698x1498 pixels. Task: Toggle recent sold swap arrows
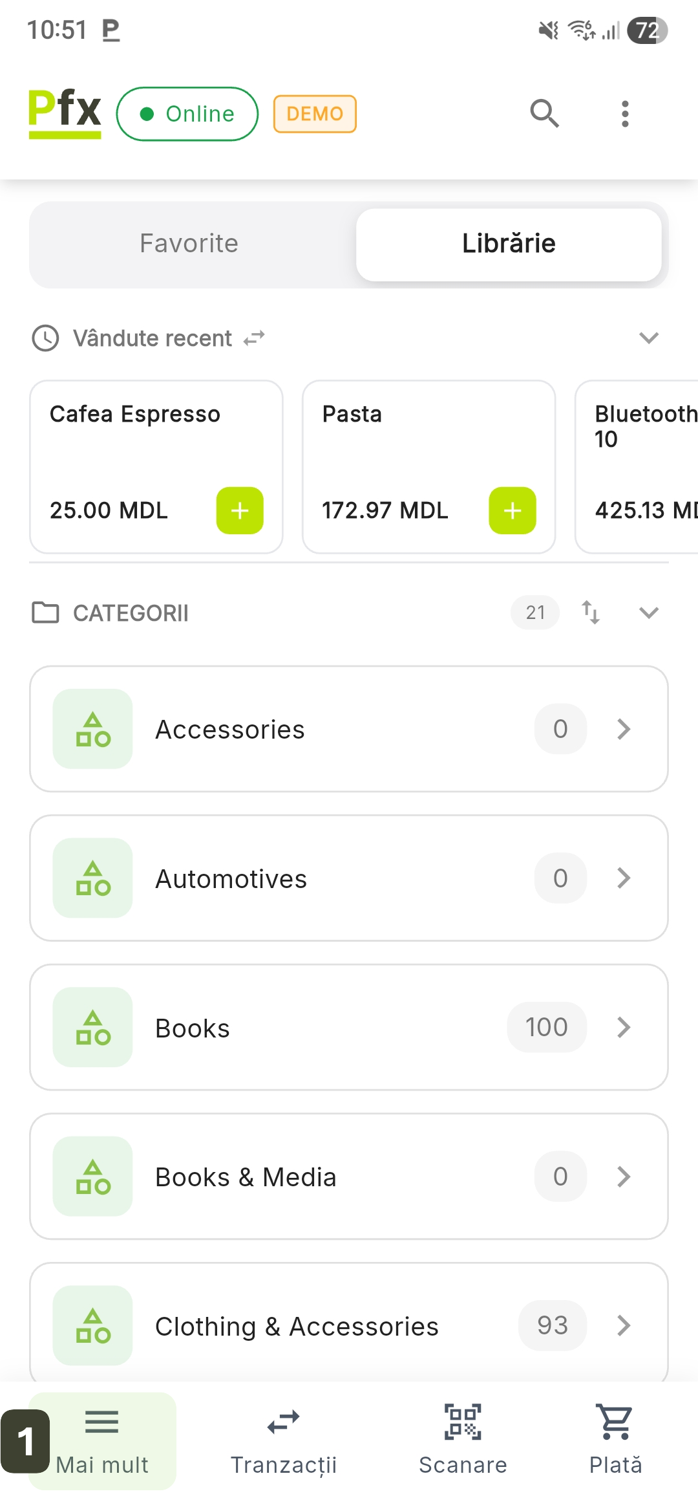tap(254, 338)
